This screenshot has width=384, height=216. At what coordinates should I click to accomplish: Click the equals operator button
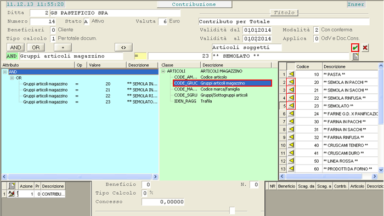[63, 47]
